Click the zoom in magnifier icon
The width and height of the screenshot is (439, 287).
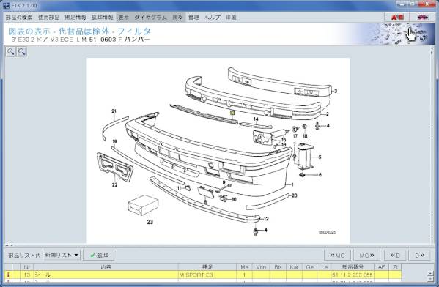tap(11, 52)
